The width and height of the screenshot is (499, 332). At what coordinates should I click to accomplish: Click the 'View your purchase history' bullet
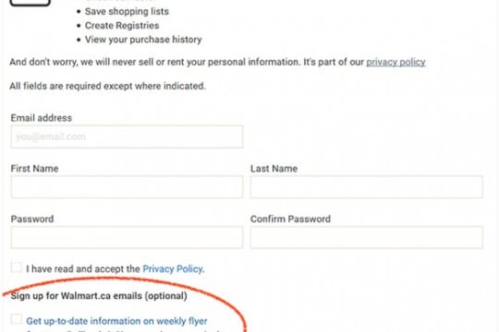[143, 40]
